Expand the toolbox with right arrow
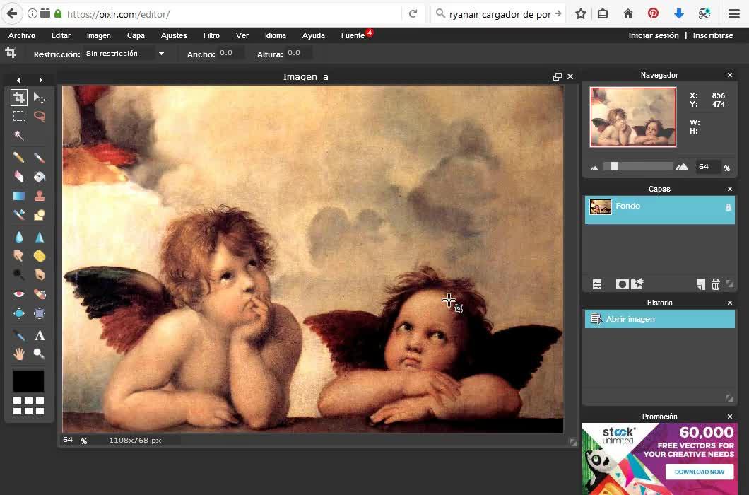This screenshot has height=495, width=749. click(x=41, y=80)
